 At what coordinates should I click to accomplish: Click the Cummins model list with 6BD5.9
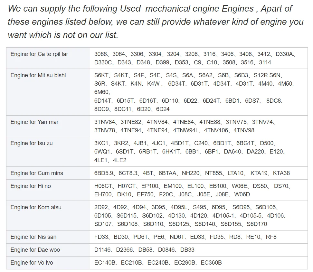pyautogui.click(x=192, y=173)
